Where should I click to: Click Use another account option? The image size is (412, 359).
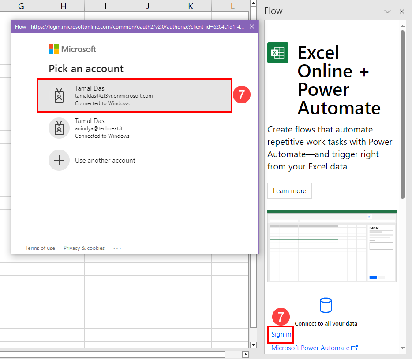(x=105, y=161)
